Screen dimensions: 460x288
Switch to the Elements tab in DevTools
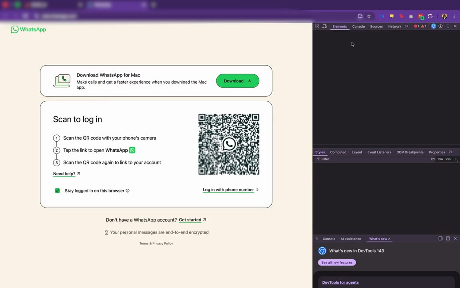(340, 26)
